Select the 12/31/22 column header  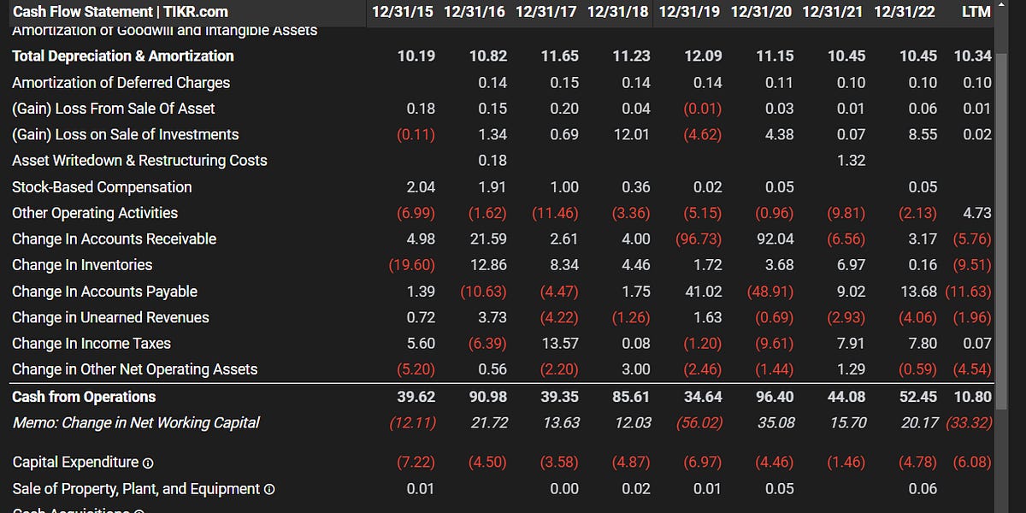pyautogui.click(x=905, y=11)
